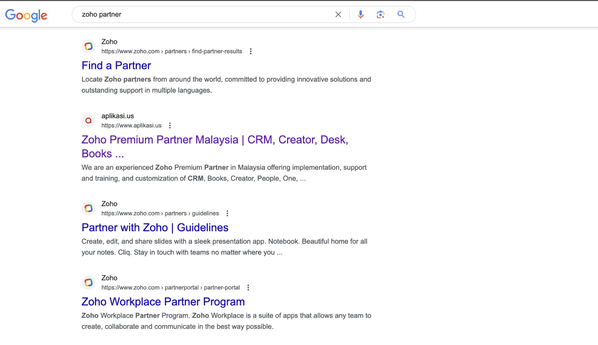
Task: Click the Google logo
Action: [x=26, y=15]
